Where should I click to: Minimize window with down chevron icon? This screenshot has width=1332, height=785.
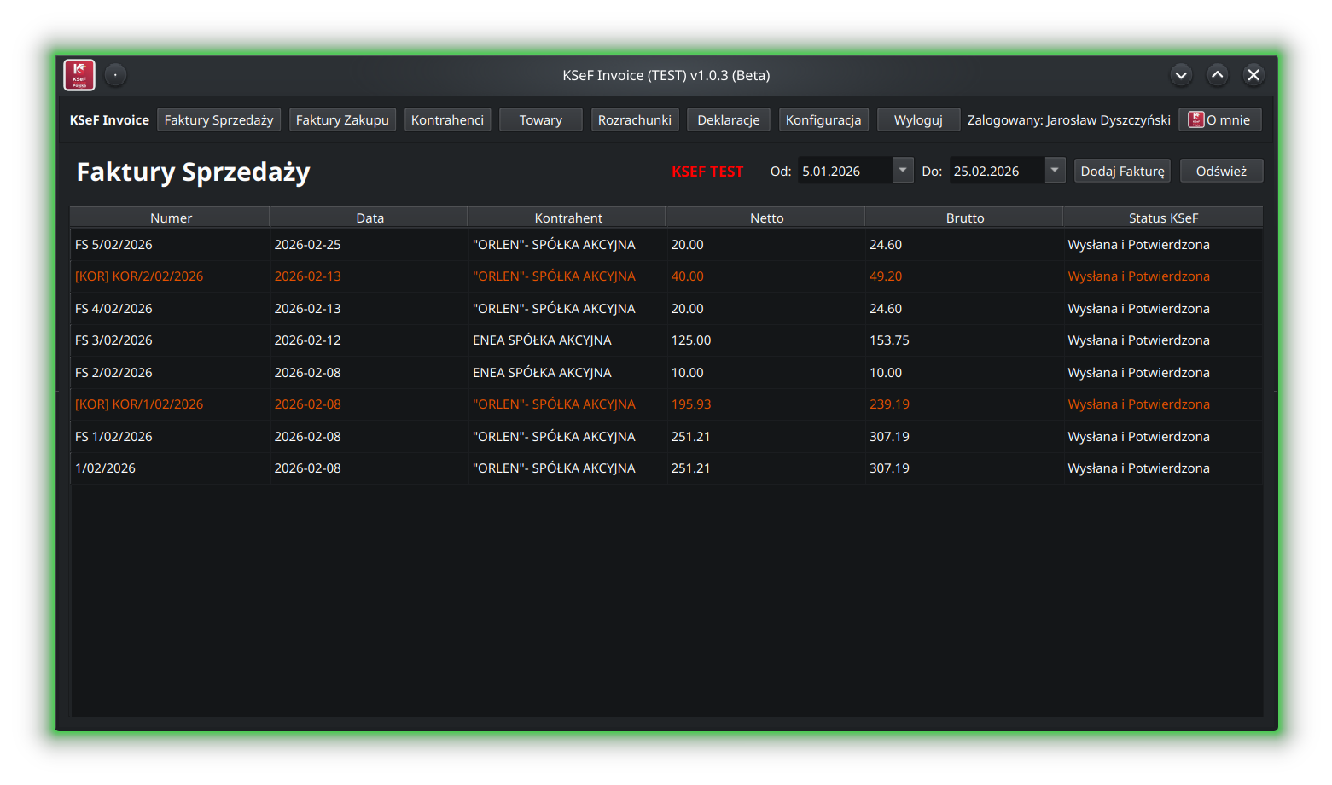pos(1181,75)
